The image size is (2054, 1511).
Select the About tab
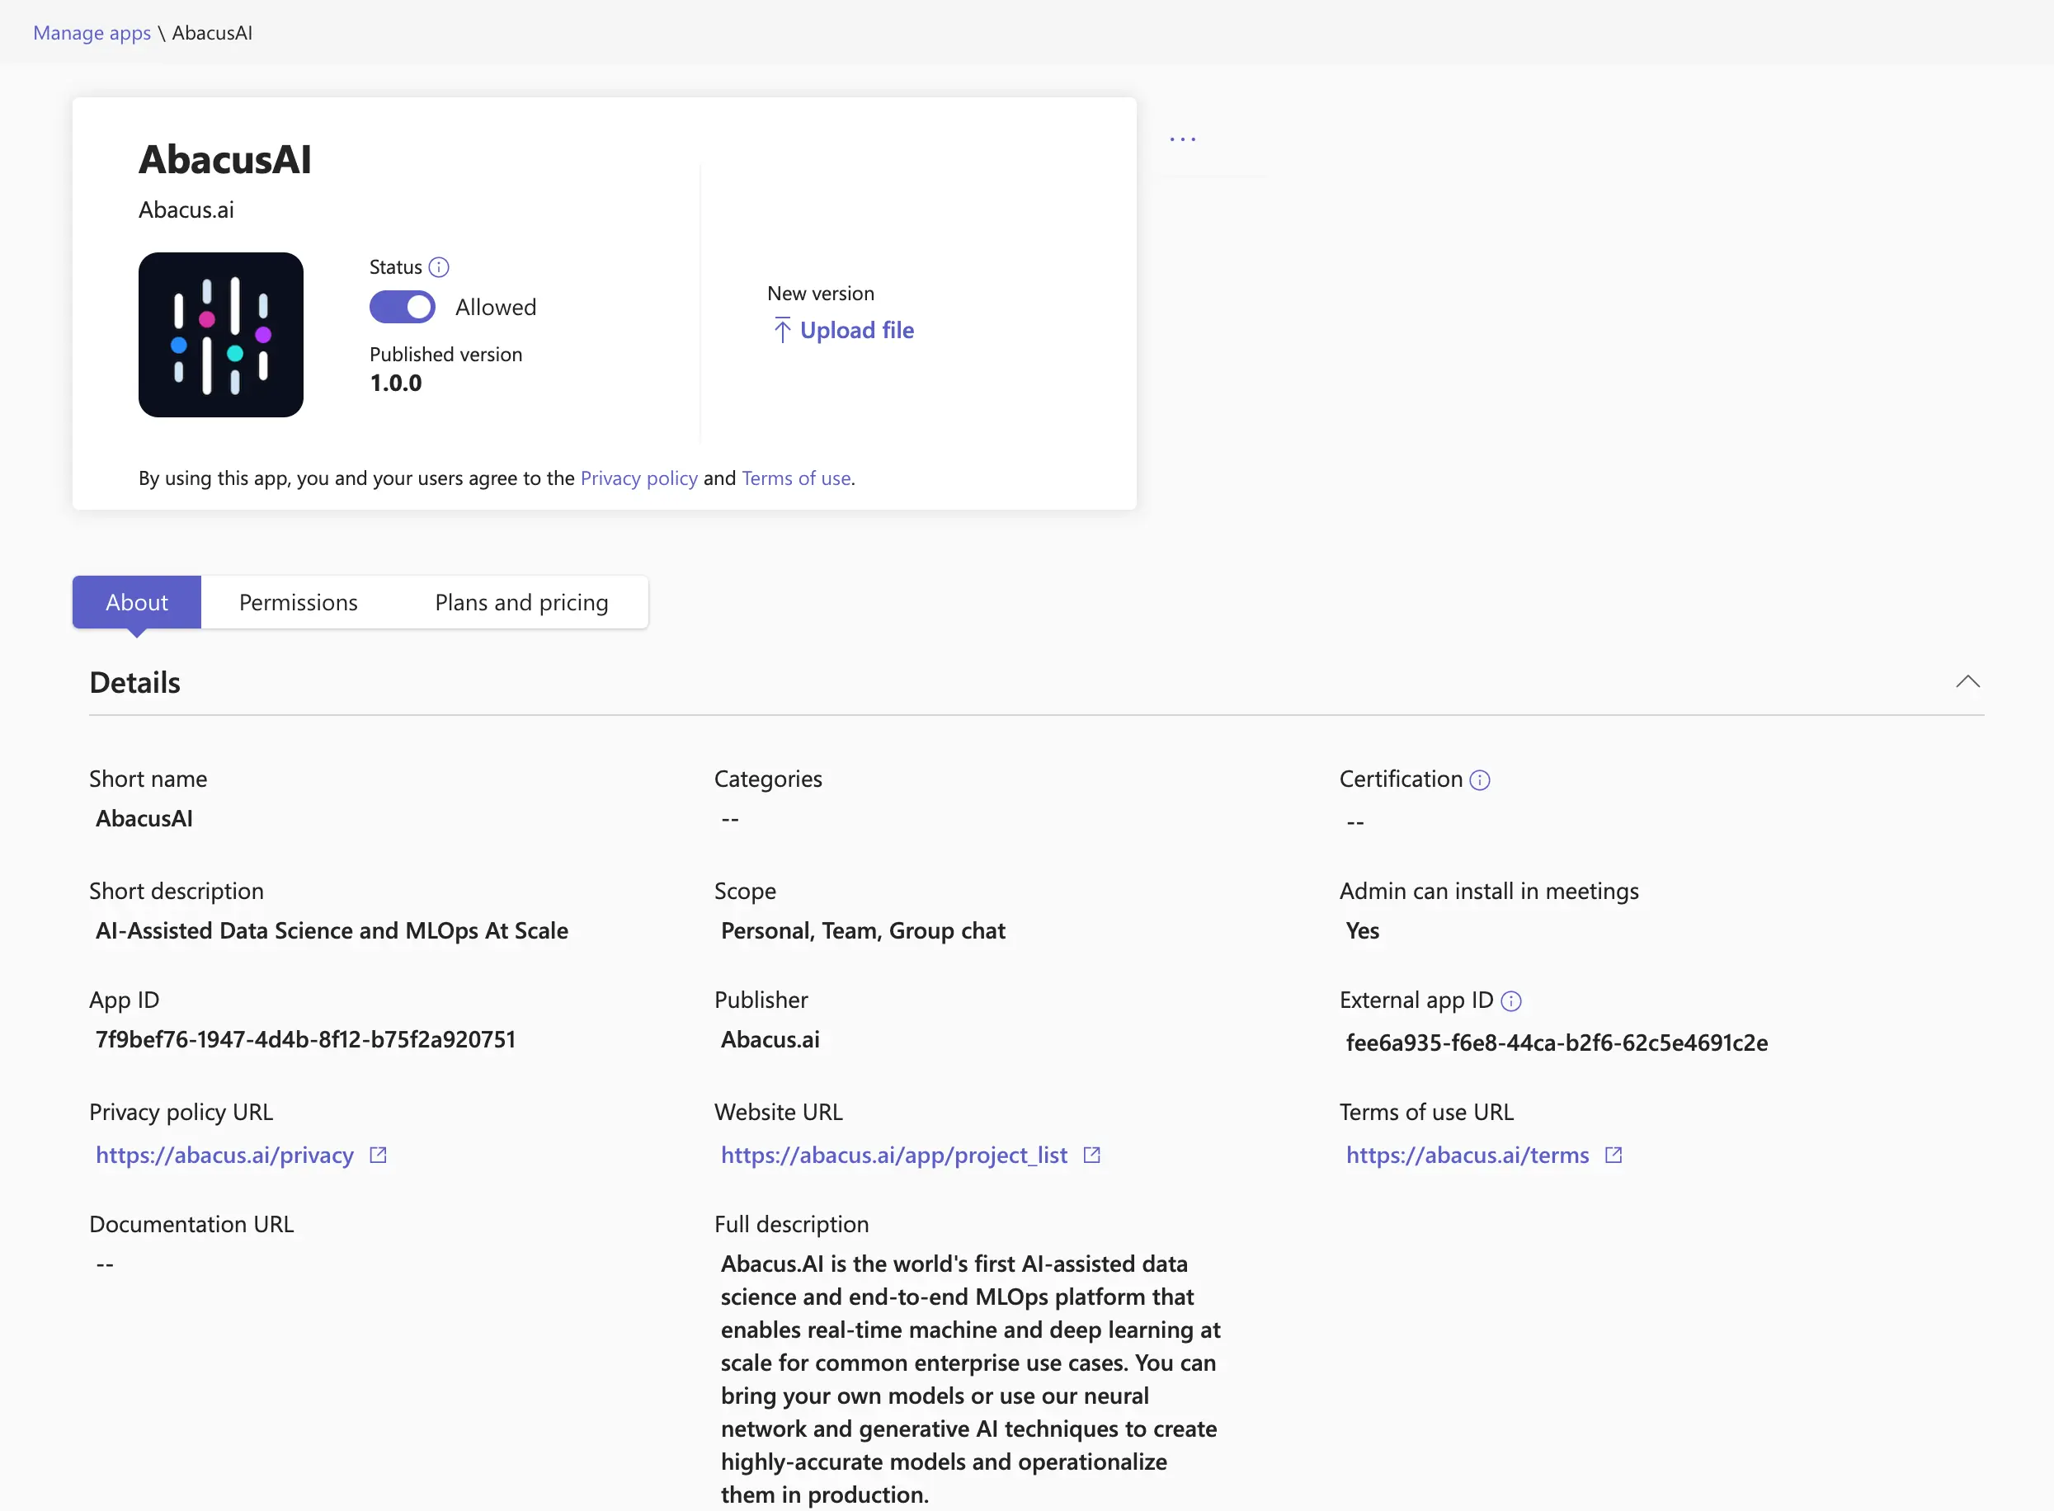(136, 602)
